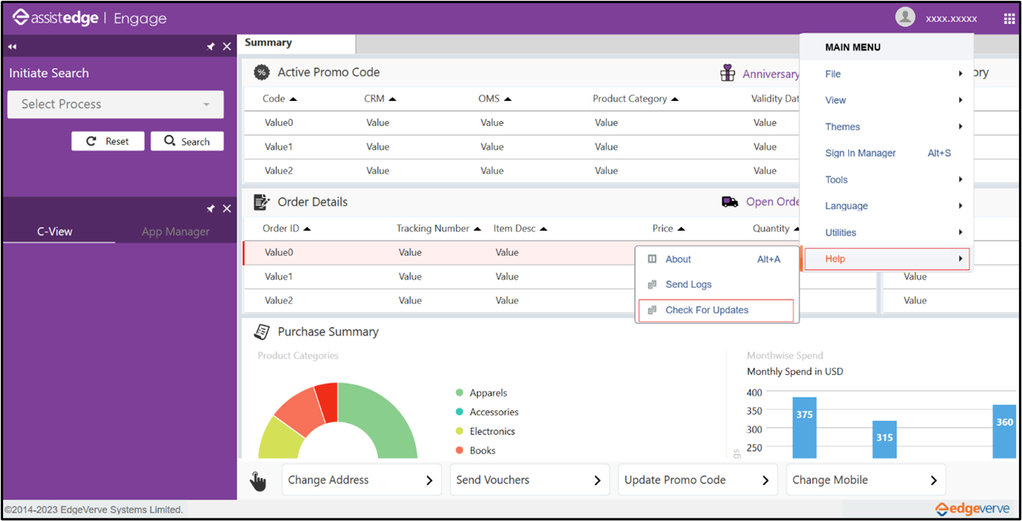
Task: Click the 375 bar in Monthly Spend chart
Action: point(804,427)
